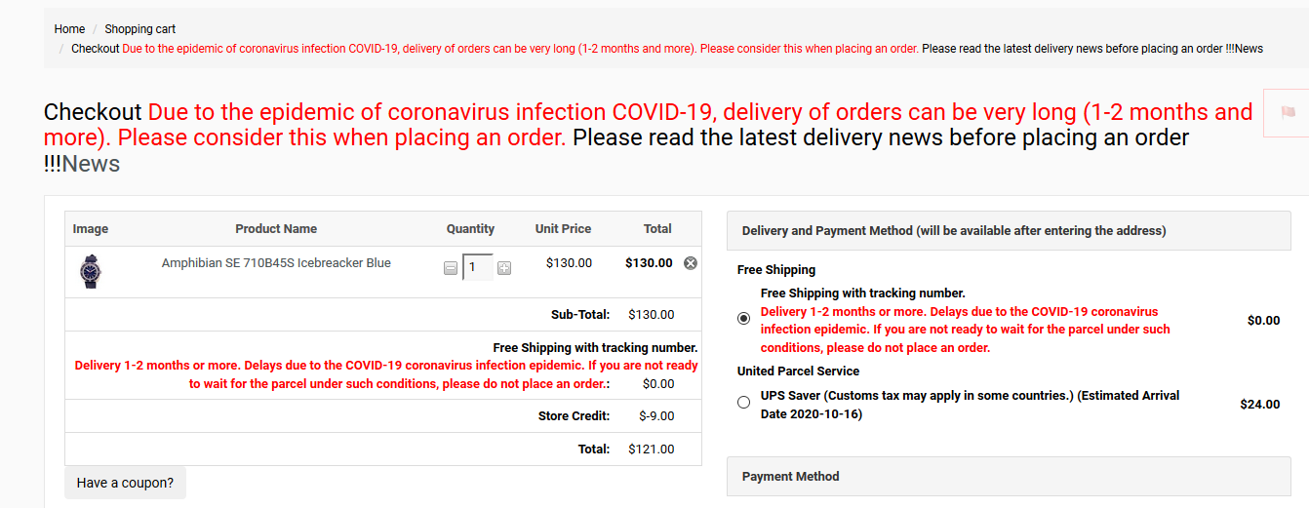Collapse Delivery and Payment Method panel header
Viewport: 1309px width, 508px height.
point(1009,231)
